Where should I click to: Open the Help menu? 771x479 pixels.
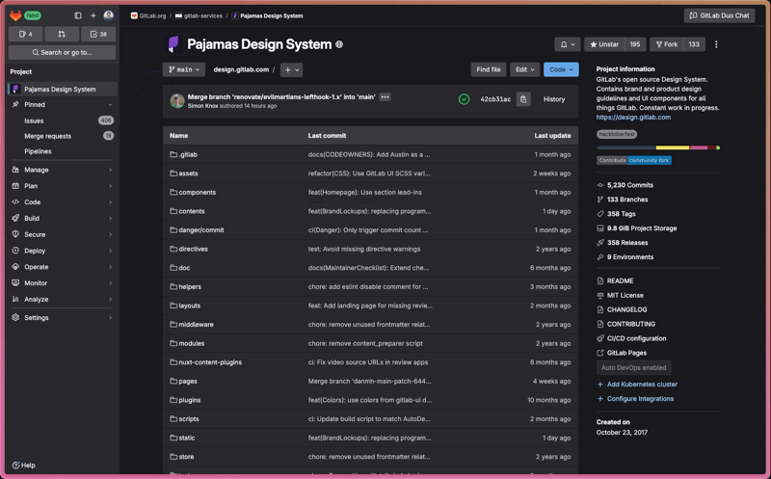23,465
